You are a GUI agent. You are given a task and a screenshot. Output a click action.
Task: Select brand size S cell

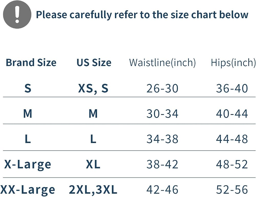point(28,88)
